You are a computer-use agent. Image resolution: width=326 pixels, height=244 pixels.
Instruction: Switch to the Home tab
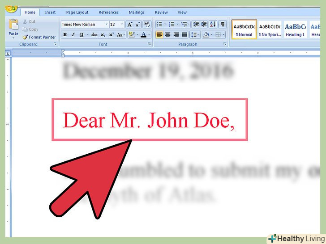(x=30, y=12)
